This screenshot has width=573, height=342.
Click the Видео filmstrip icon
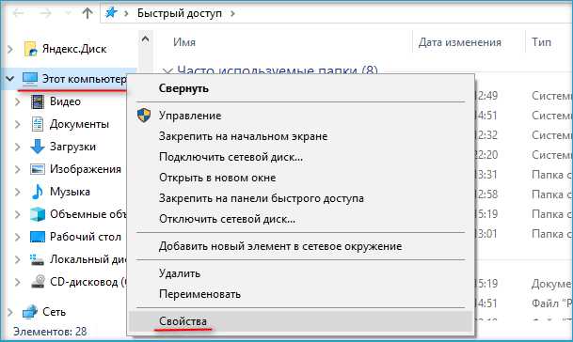(x=38, y=101)
